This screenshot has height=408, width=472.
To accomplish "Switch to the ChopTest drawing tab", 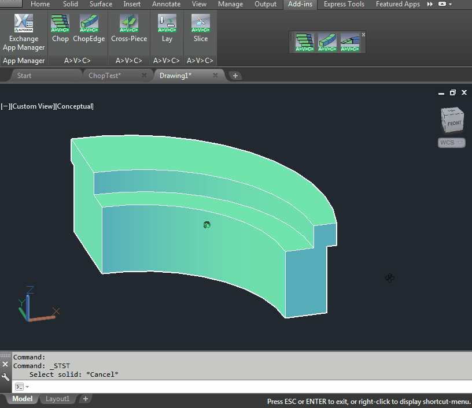I will [x=104, y=76].
